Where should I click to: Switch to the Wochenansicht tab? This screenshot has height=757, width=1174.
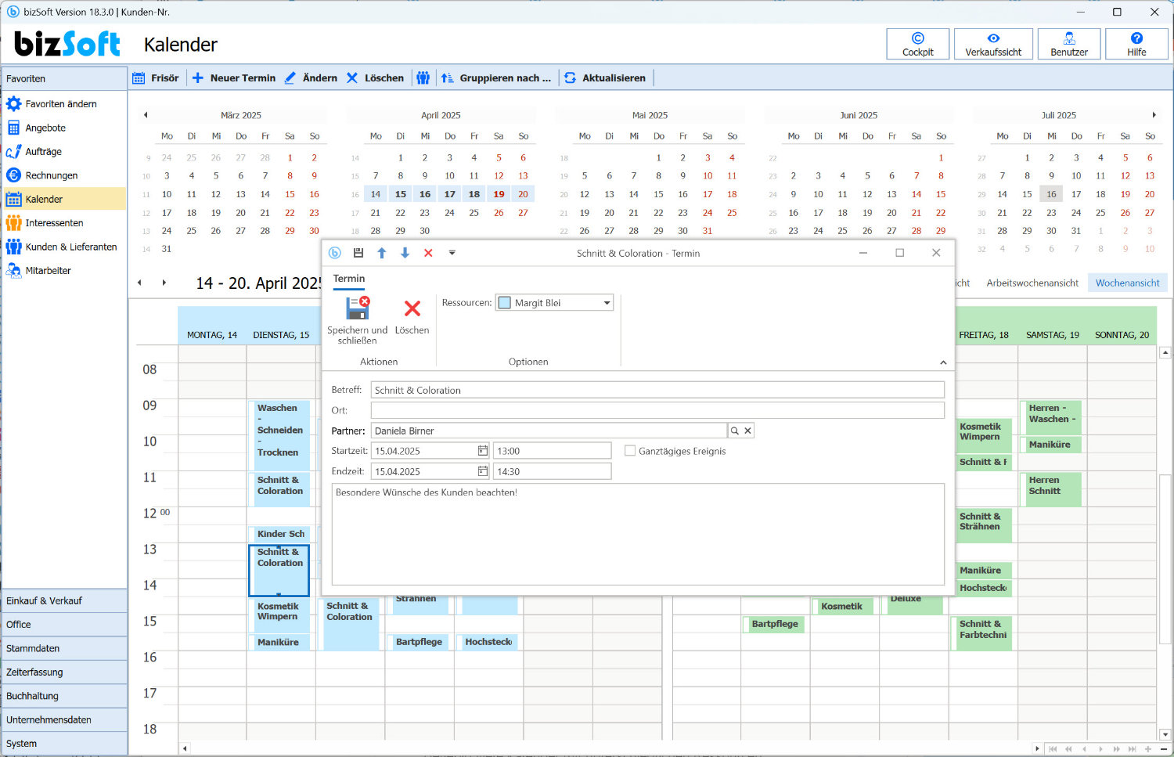coord(1127,283)
